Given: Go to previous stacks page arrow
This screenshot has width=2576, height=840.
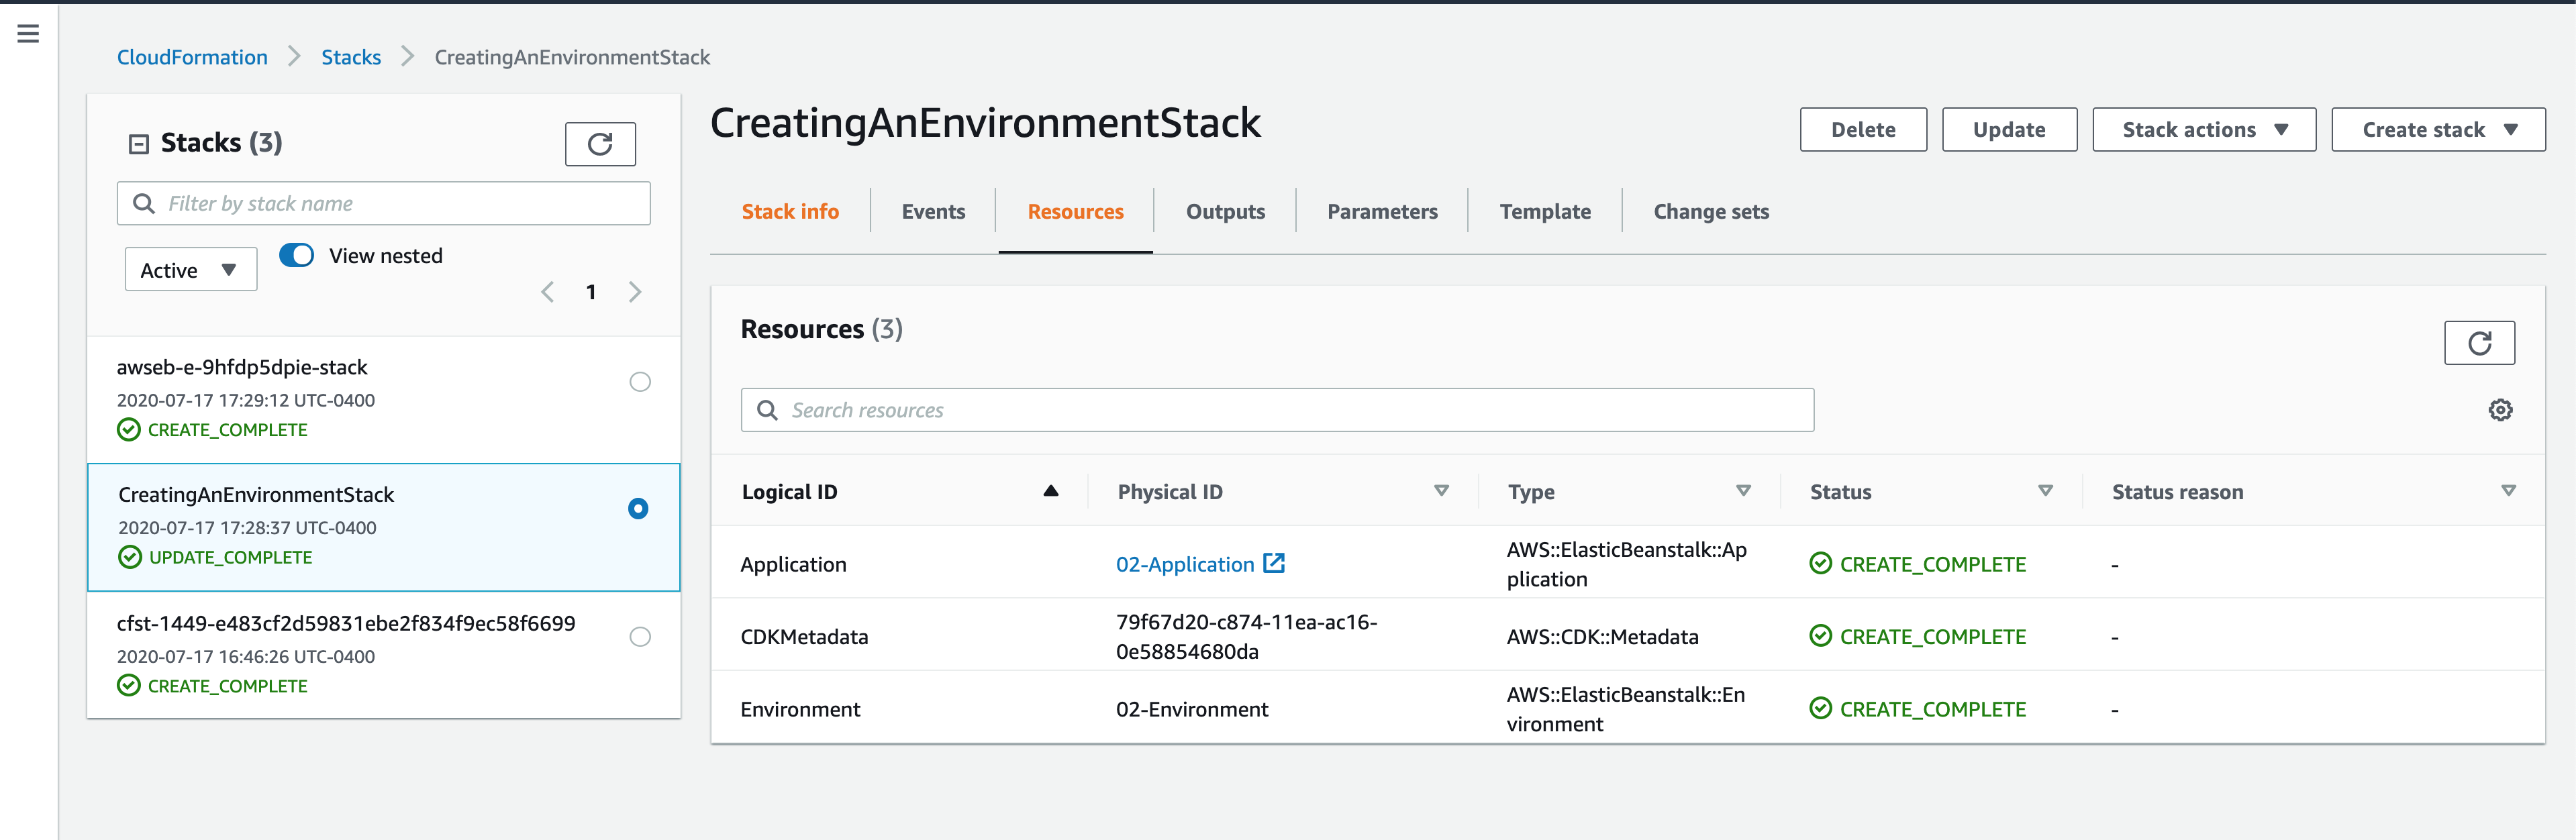Looking at the screenshot, I should pyautogui.click(x=547, y=292).
